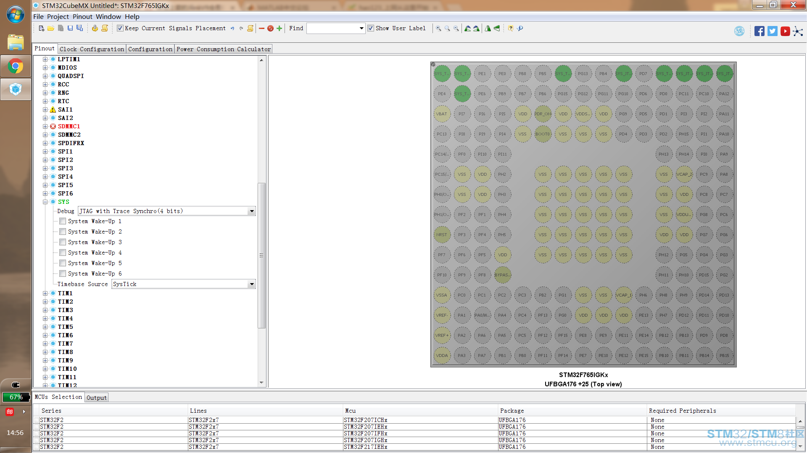Open the Find combo box dropdown arrow
807x453 pixels.
361,28
